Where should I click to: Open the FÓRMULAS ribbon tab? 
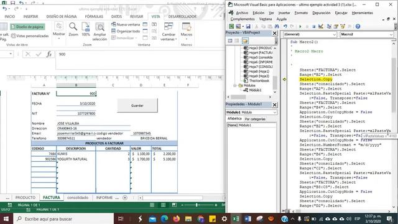click(94, 17)
